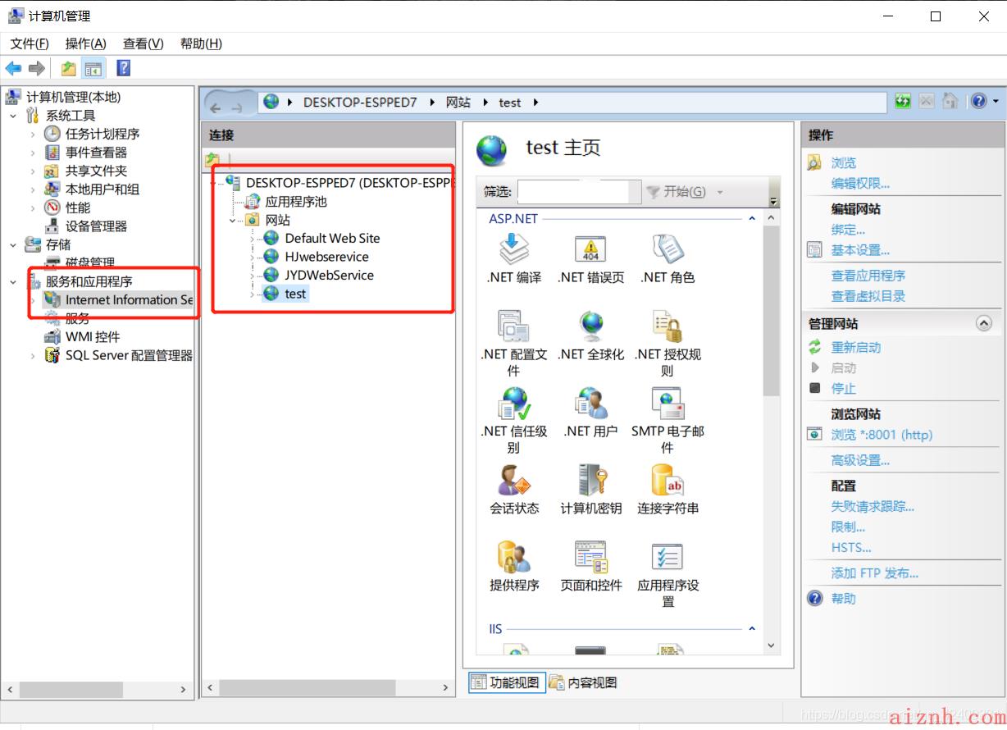Open the .NET 错误页 icon

click(590, 249)
